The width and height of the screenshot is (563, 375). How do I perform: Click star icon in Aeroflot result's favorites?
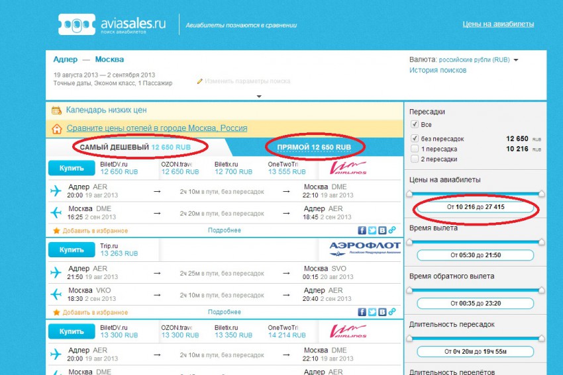[56, 312]
